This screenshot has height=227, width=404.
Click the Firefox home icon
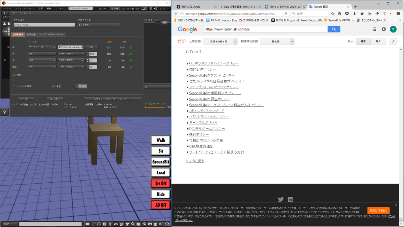point(362,14)
